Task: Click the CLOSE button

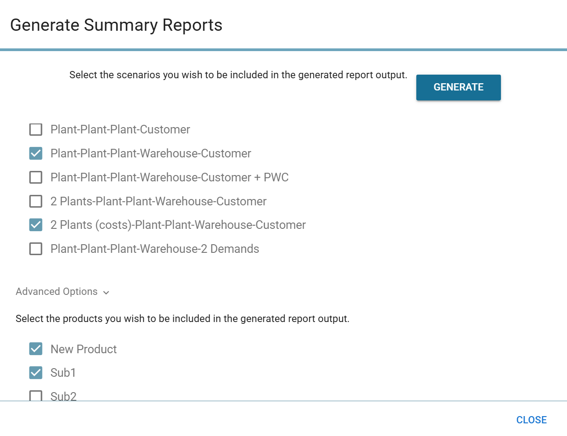Action: click(531, 420)
